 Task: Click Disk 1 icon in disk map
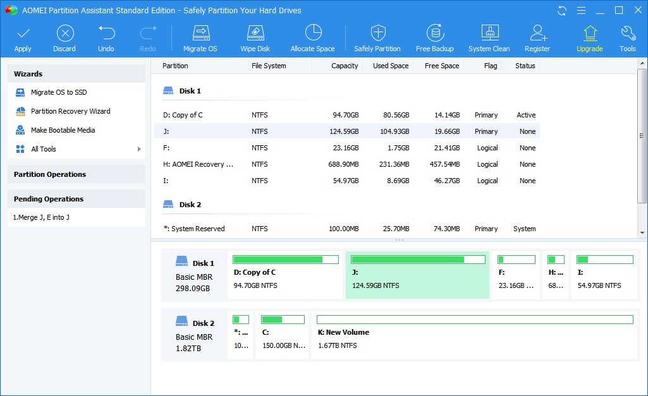182,261
